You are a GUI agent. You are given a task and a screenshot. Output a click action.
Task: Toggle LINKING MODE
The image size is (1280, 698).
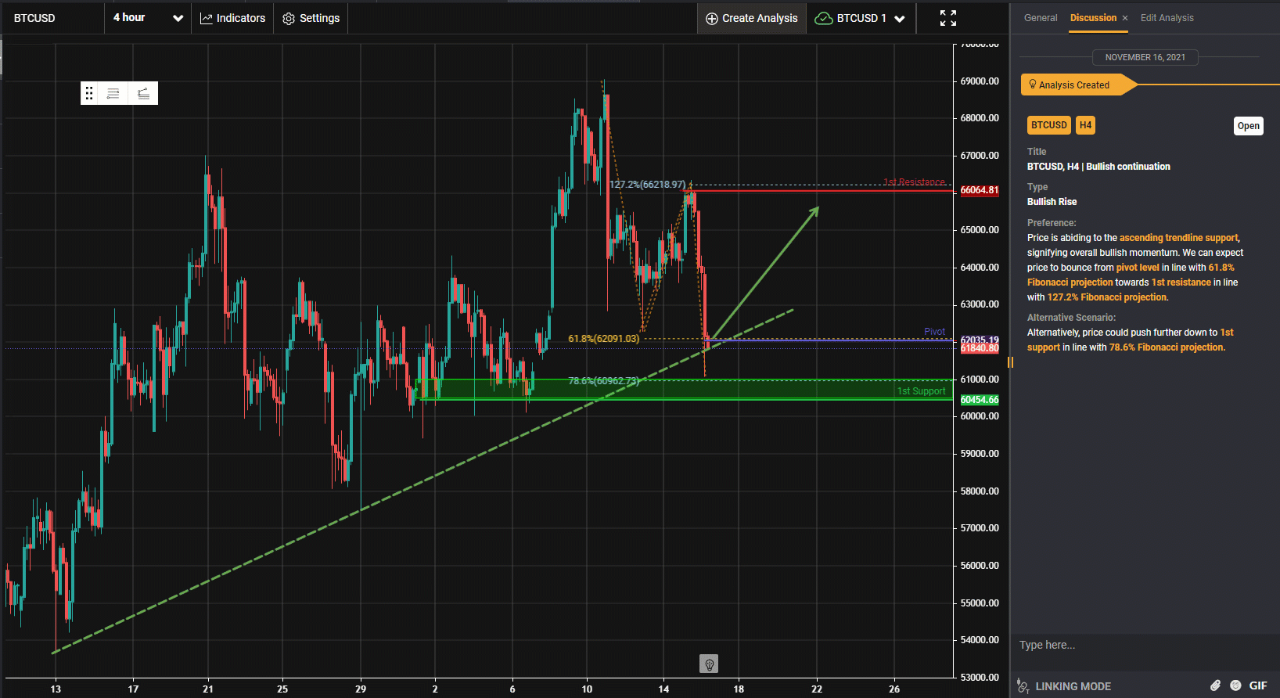[1063, 686]
